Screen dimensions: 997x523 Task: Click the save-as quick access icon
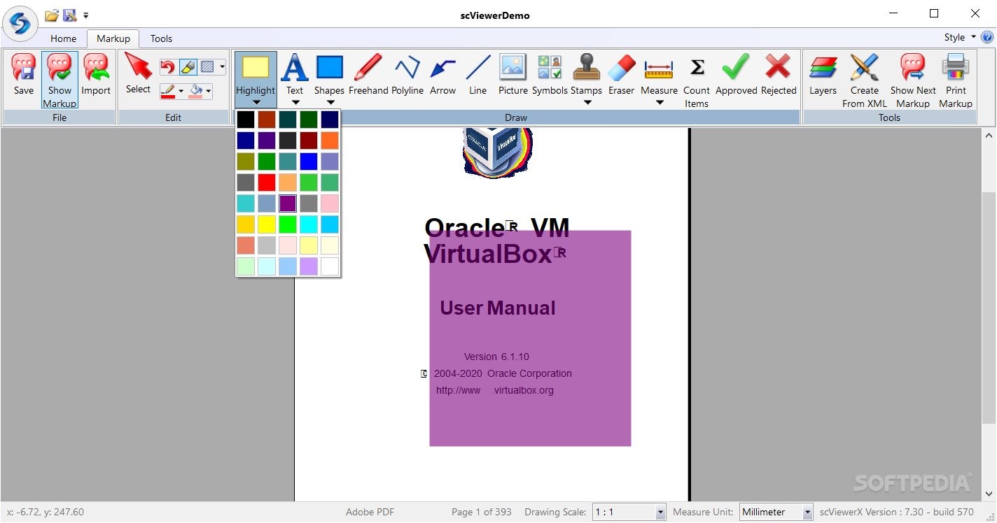coord(70,15)
